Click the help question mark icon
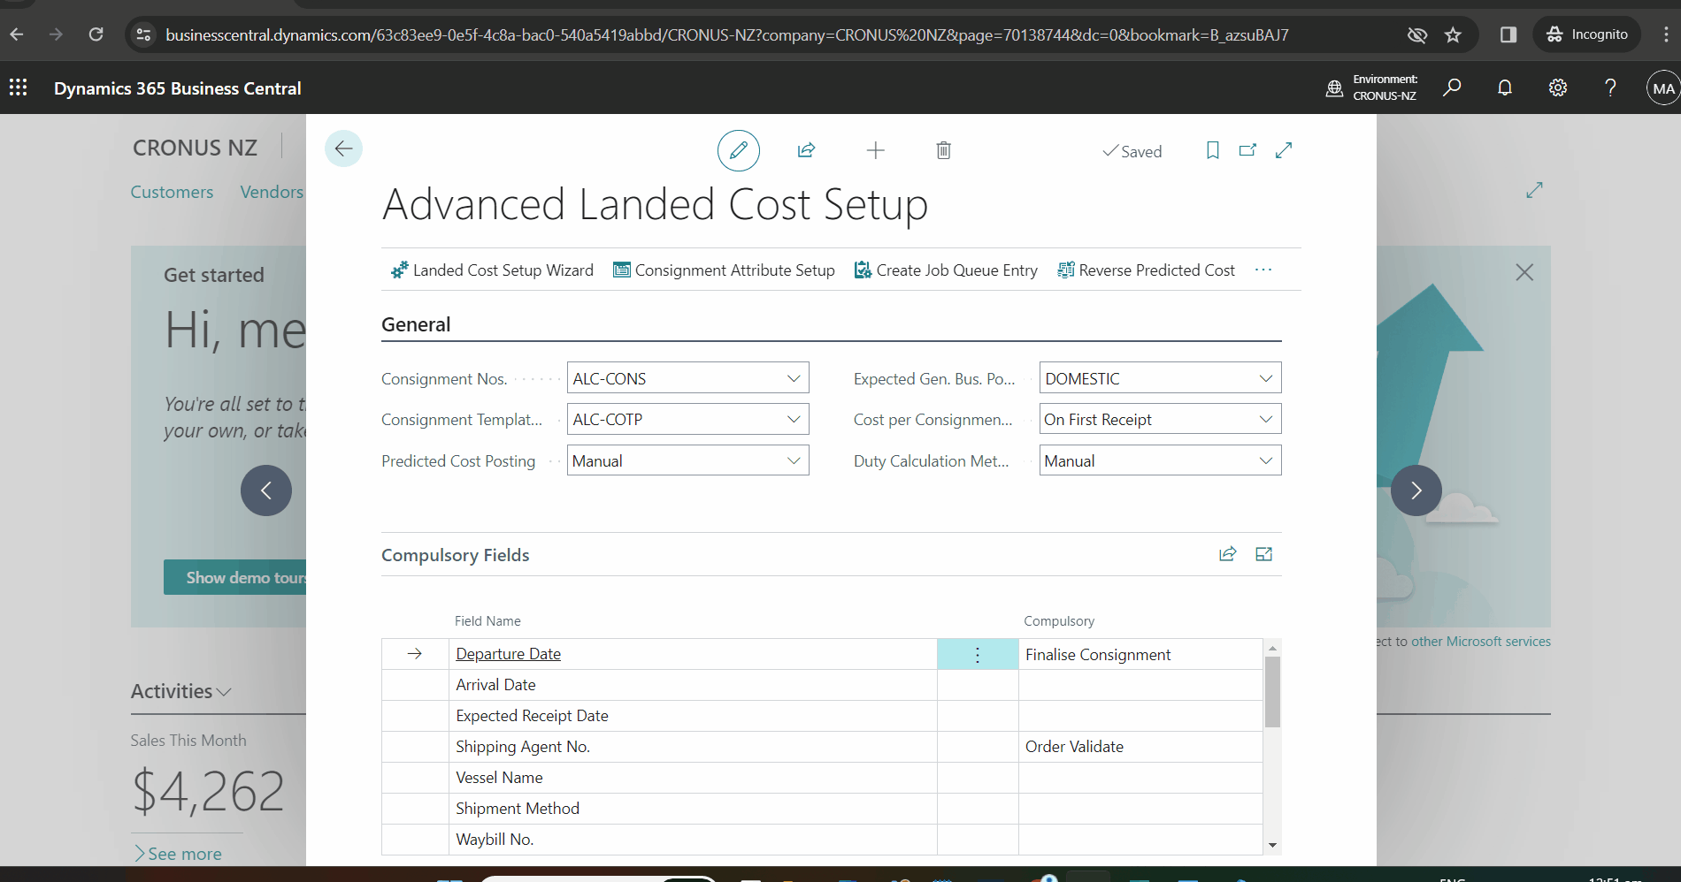The height and width of the screenshot is (882, 1681). (1610, 87)
